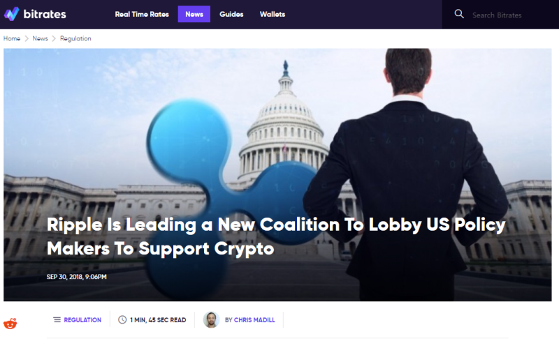Click the bitrates logo icon
The height and width of the screenshot is (341, 559).
pyautogui.click(x=11, y=14)
